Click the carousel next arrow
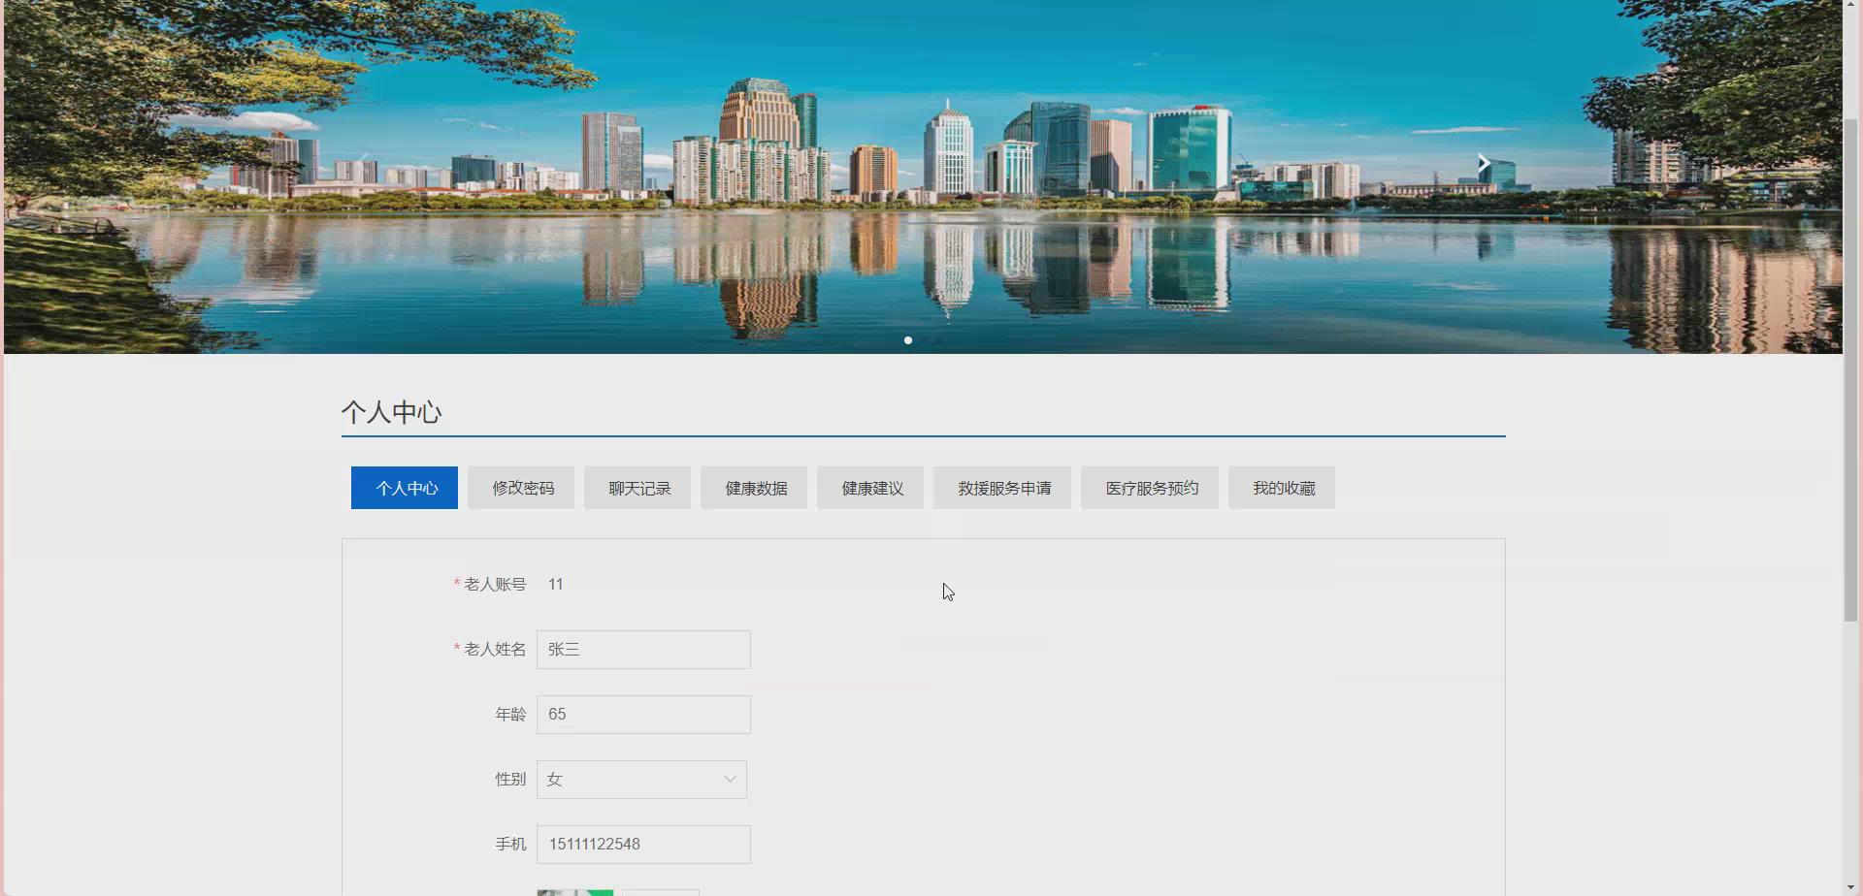Viewport: 1863px width, 896px height. pyautogui.click(x=1482, y=162)
